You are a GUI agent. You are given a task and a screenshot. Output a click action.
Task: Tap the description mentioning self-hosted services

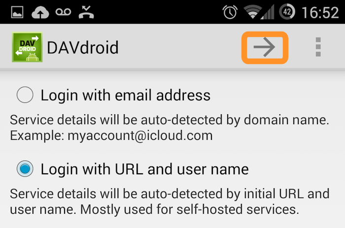click(x=170, y=201)
